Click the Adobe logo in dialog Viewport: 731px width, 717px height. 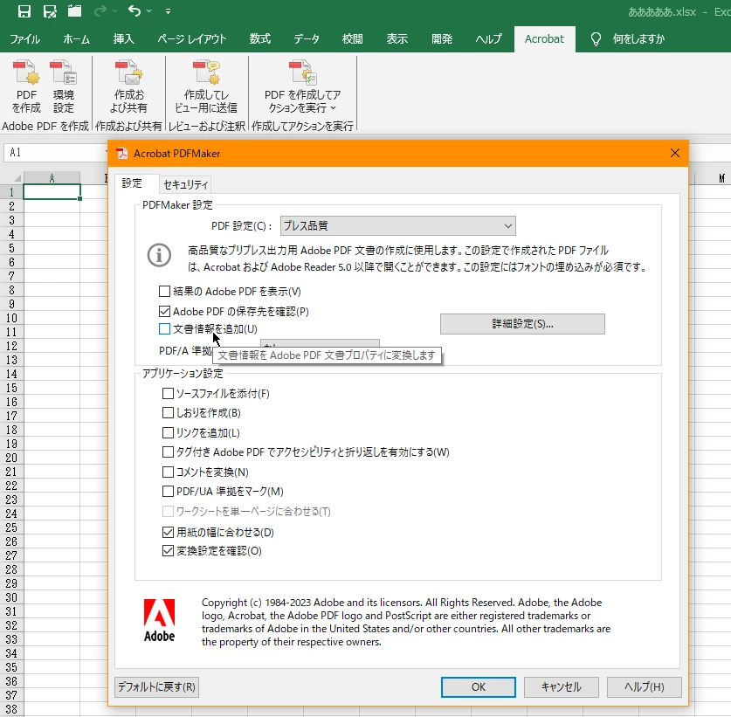point(159,620)
